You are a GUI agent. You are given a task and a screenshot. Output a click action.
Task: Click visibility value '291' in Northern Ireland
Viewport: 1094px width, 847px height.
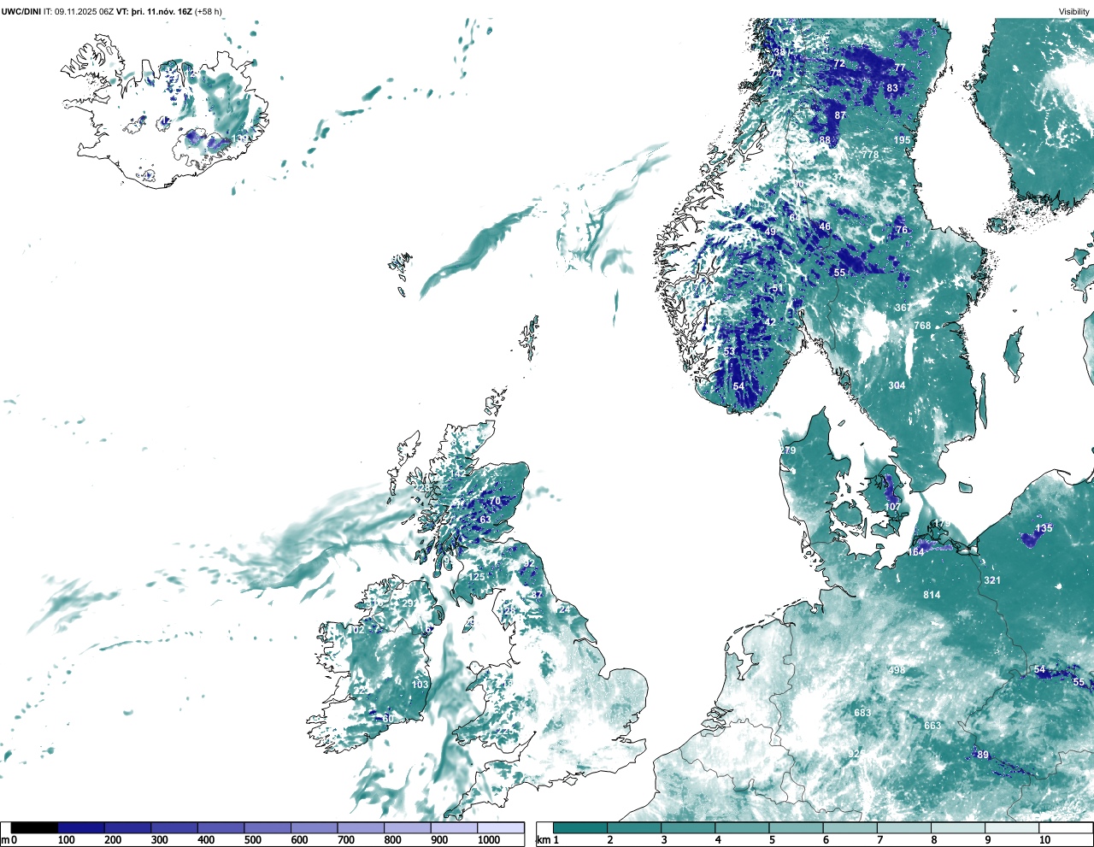point(409,603)
